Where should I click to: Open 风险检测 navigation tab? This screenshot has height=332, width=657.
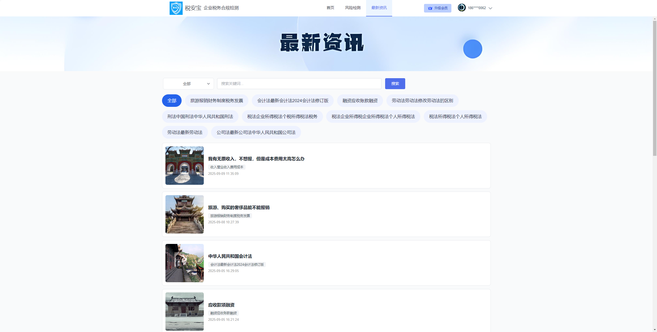353,8
